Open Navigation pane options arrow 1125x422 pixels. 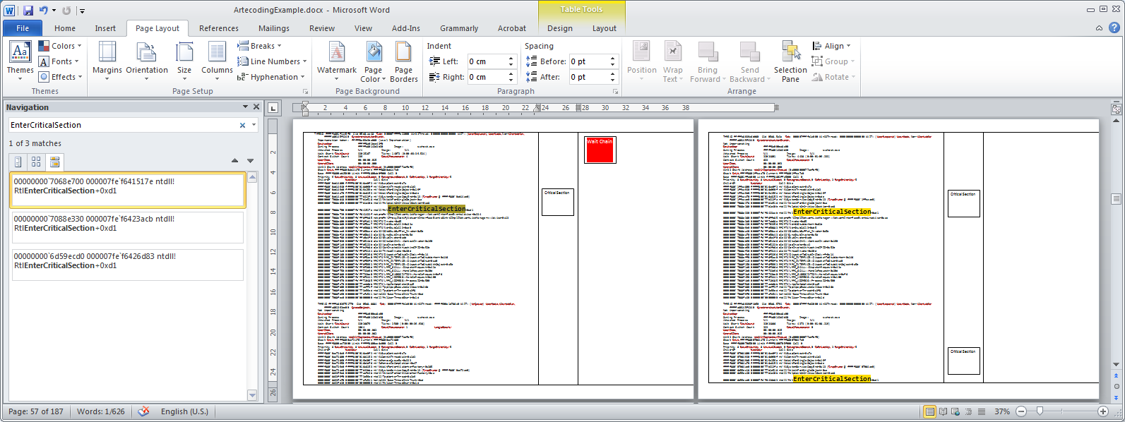(246, 107)
